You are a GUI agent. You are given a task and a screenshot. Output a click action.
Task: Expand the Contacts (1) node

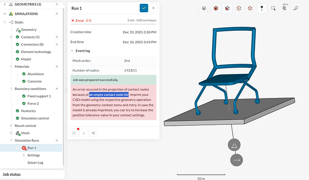(x=11, y=37)
